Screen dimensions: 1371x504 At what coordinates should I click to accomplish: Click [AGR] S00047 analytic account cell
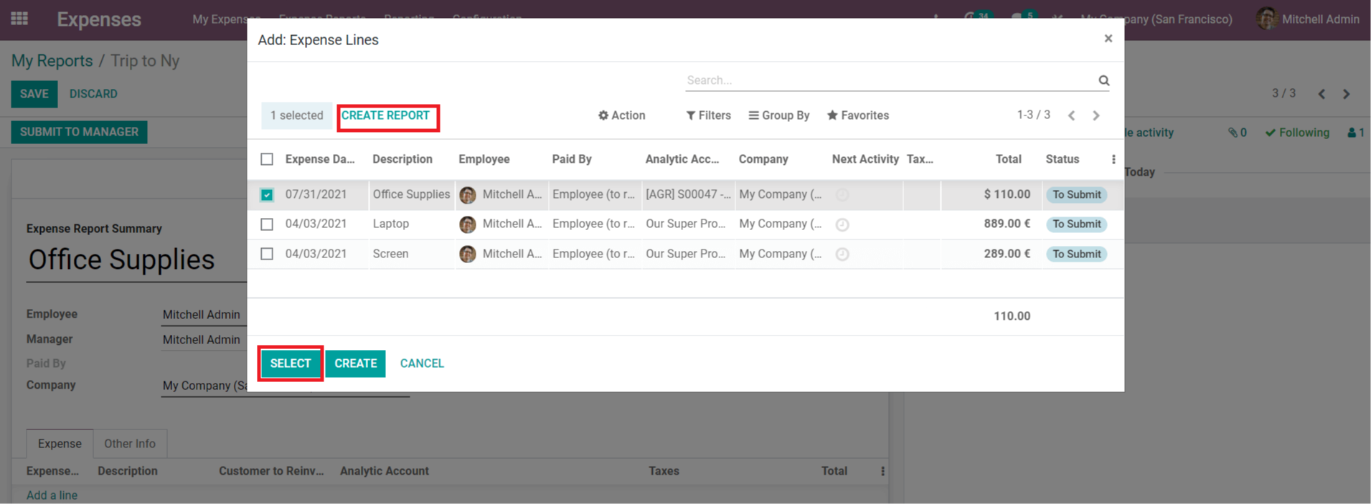(688, 194)
